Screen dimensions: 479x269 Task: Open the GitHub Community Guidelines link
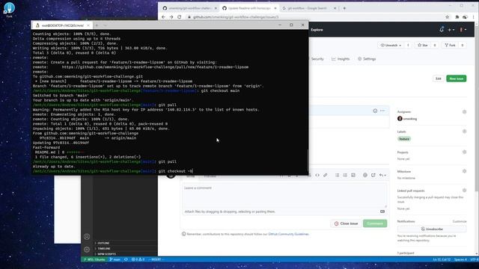(288, 234)
